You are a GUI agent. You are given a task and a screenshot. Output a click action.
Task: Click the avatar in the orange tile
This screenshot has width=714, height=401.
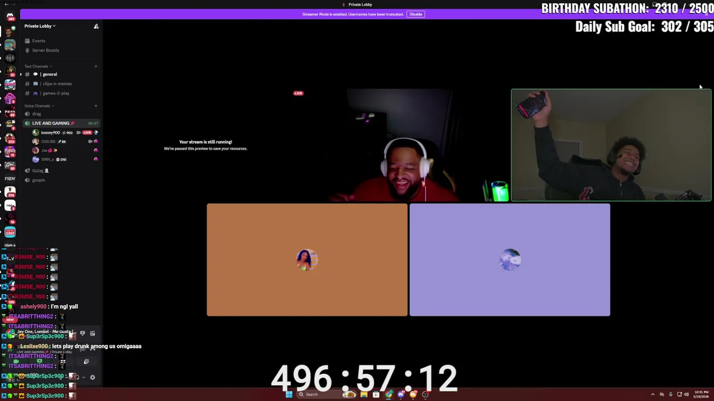pos(307,260)
